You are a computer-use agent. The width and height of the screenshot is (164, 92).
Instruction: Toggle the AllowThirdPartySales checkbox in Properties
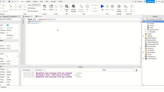tap(8, 69)
